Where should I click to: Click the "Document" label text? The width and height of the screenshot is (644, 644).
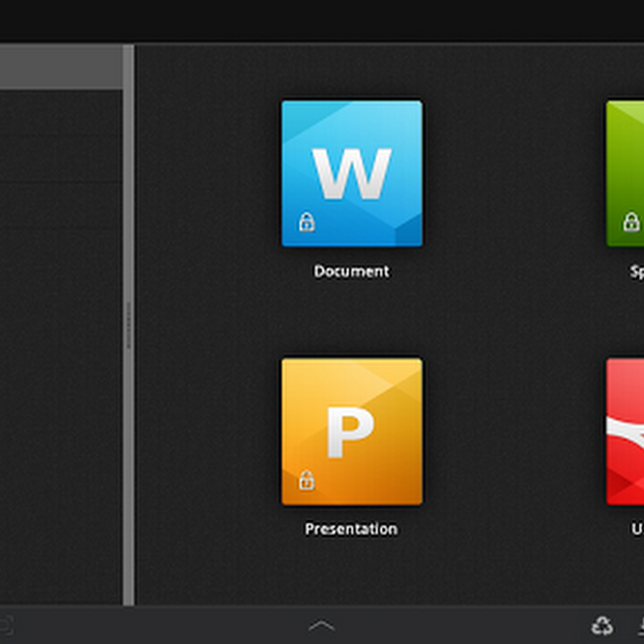[x=351, y=271]
